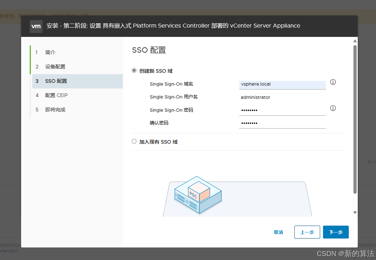
Task: Open step 4 配置 CEIP
Action: coord(77,96)
